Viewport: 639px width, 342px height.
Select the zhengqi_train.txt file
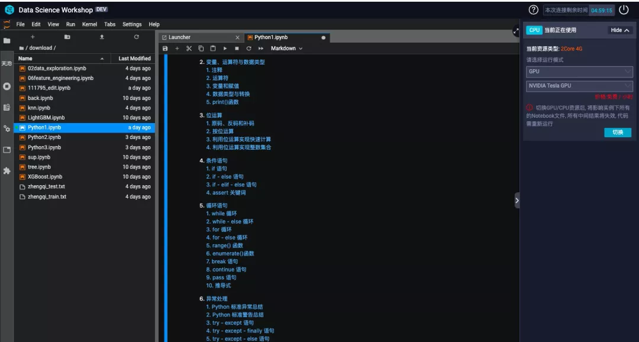85,196
